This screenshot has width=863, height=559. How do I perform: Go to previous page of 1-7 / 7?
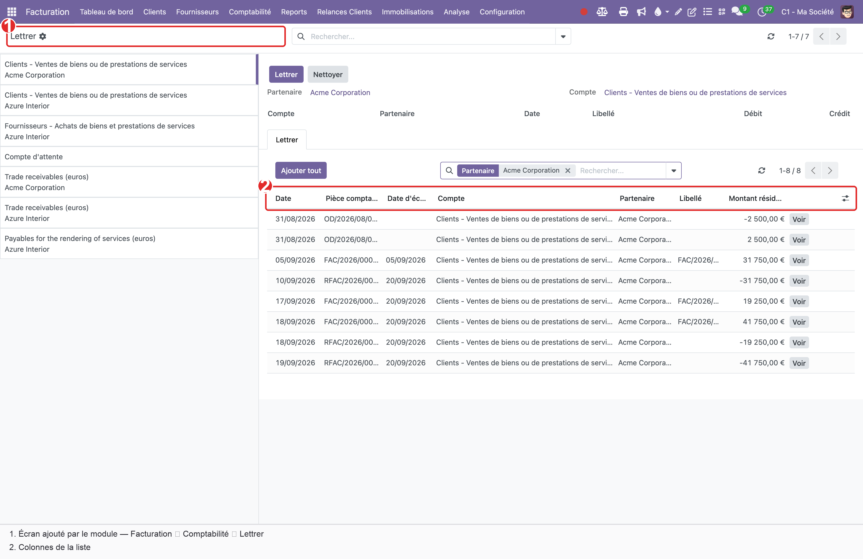point(821,36)
